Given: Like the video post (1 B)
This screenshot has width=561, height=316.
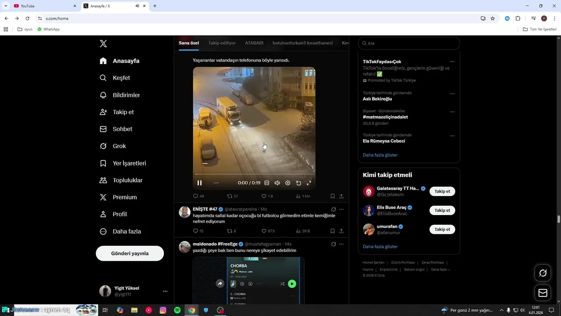Looking at the screenshot, I should [267, 196].
